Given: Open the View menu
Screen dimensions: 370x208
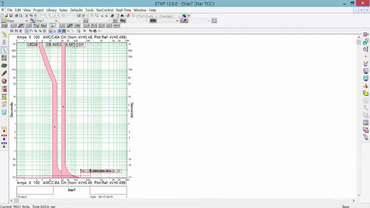Looking at the screenshot, I should point(27,10).
